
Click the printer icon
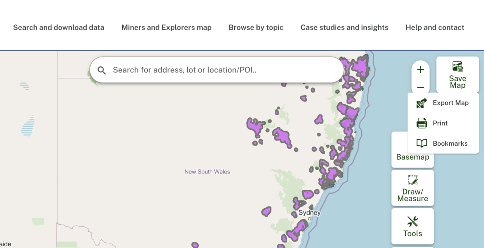point(422,123)
